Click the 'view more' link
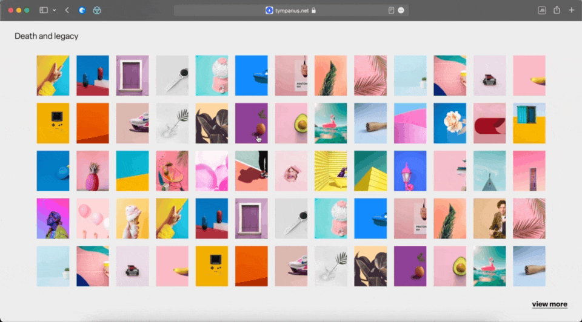 click(x=549, y=304)
